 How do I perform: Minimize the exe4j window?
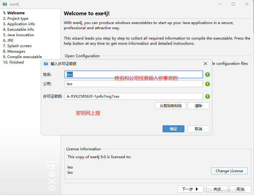pyautogui.click(x=220, y=4)
